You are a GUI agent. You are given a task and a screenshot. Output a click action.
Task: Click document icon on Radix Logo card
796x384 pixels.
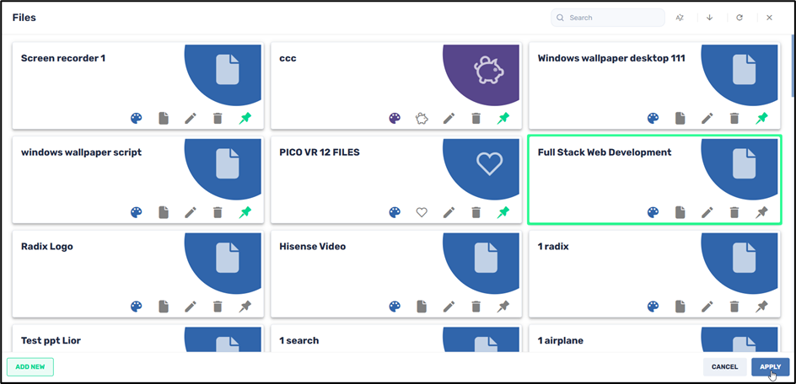[164, 307]
